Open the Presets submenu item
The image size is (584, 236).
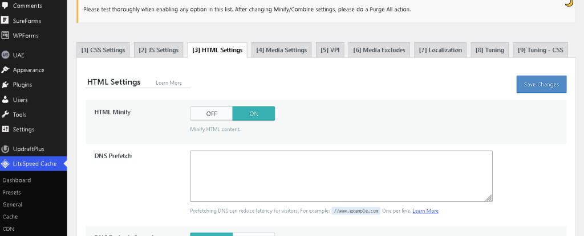click(11, 193)
